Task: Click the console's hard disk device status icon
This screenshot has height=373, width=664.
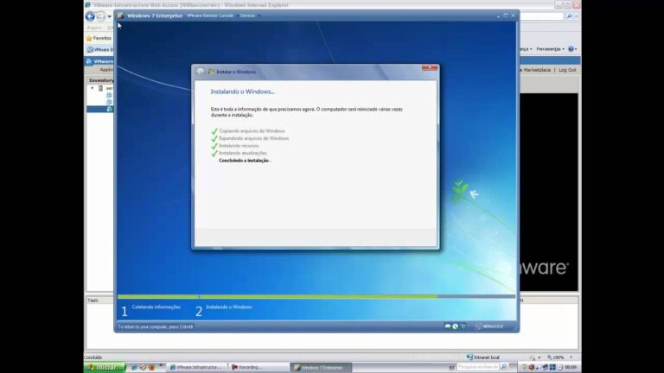Action: pos(448,326)
